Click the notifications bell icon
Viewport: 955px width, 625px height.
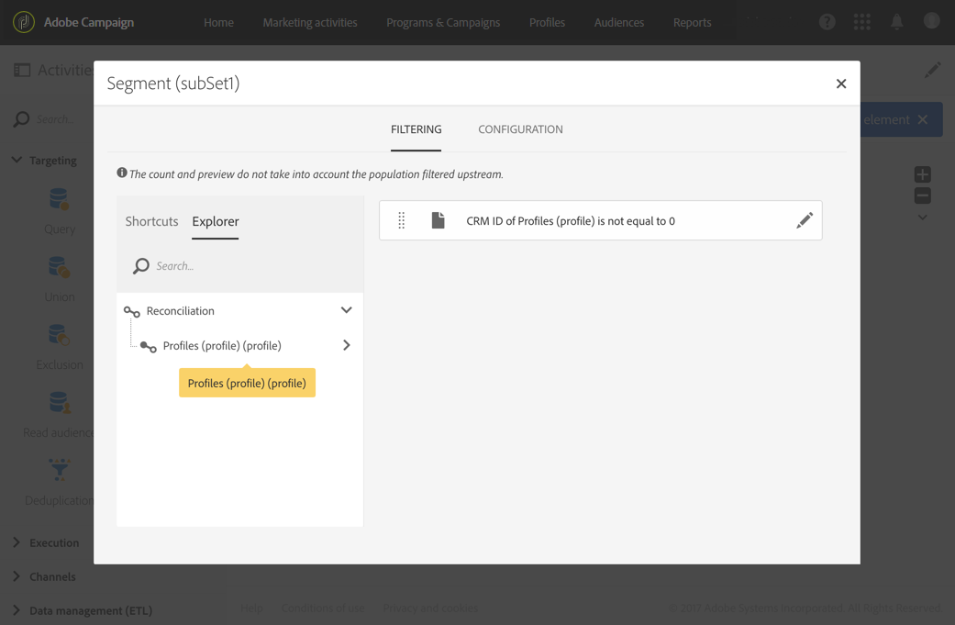click(896, 22)
